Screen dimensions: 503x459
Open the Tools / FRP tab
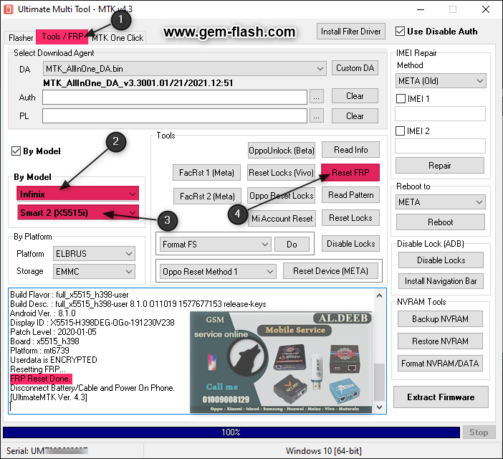(x=62, y=37)
